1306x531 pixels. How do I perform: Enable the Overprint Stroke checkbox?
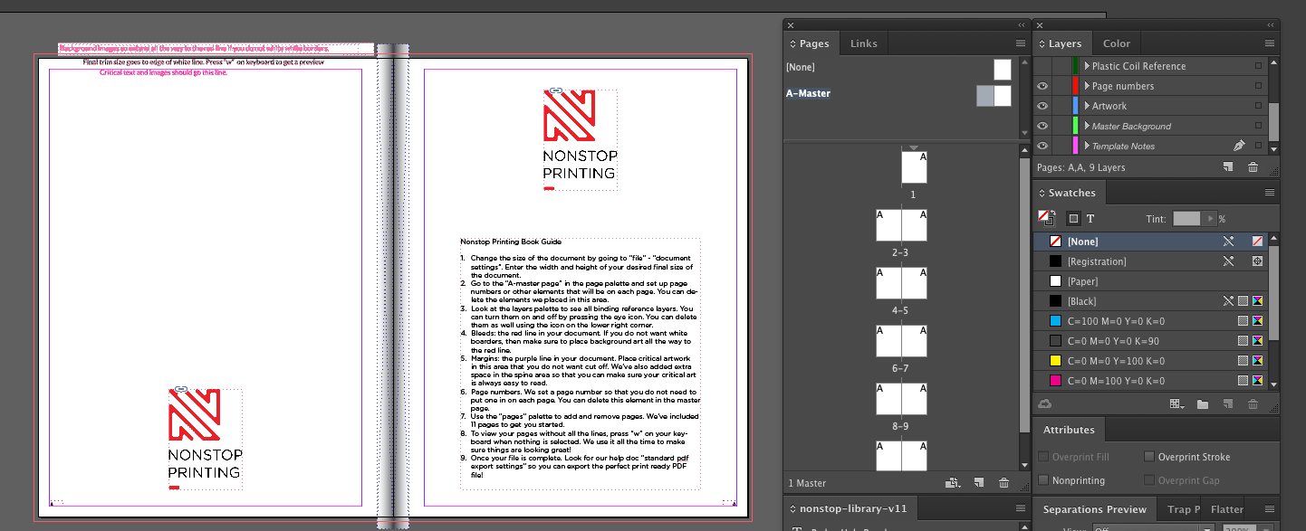tap(1149, 457)
